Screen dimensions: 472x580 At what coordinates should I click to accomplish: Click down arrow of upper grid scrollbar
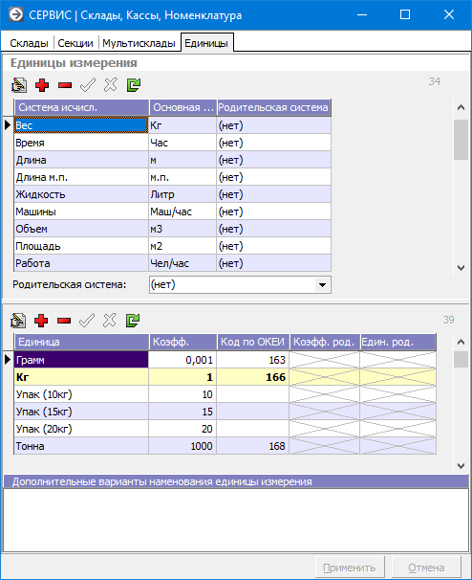[461, 267]
